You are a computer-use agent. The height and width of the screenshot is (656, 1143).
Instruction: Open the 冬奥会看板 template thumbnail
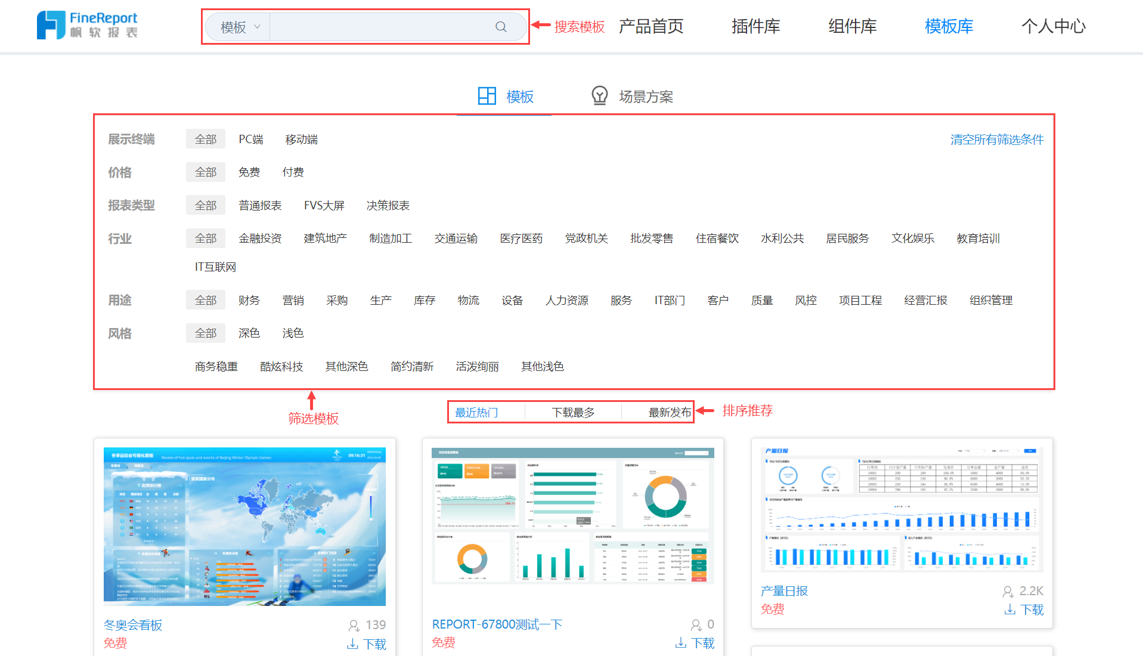click(x=244, y=527)
